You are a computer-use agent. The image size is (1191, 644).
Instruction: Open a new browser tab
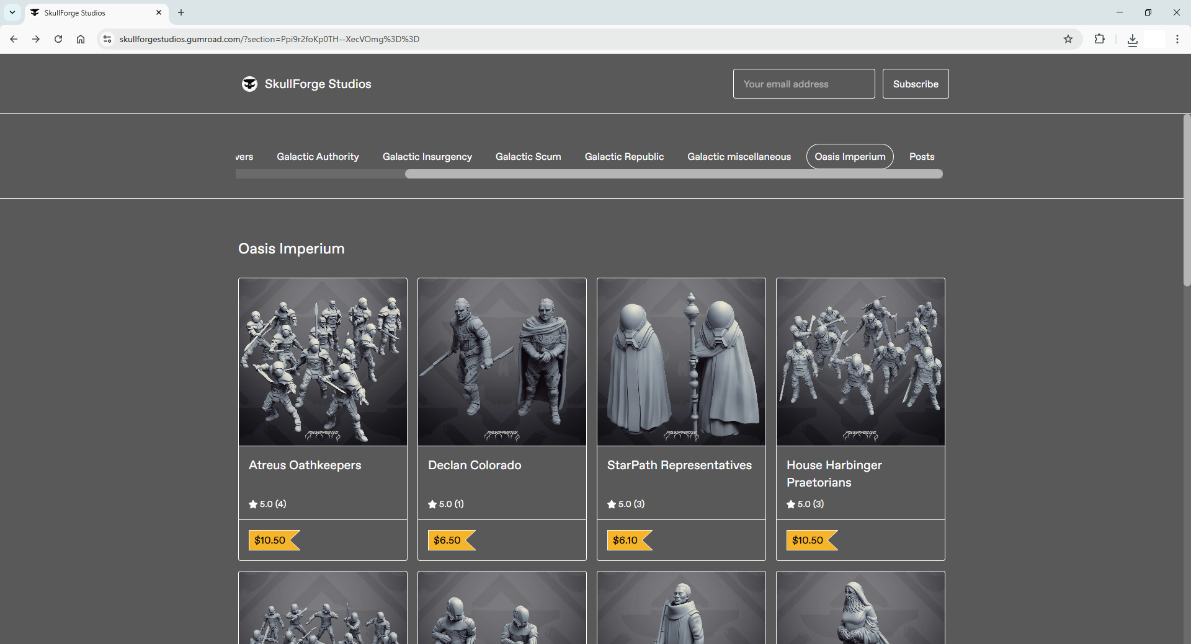click(181, 12)
